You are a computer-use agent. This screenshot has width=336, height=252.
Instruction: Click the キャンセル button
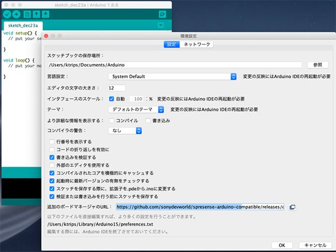pyautogui.click(x=315, y=245)
